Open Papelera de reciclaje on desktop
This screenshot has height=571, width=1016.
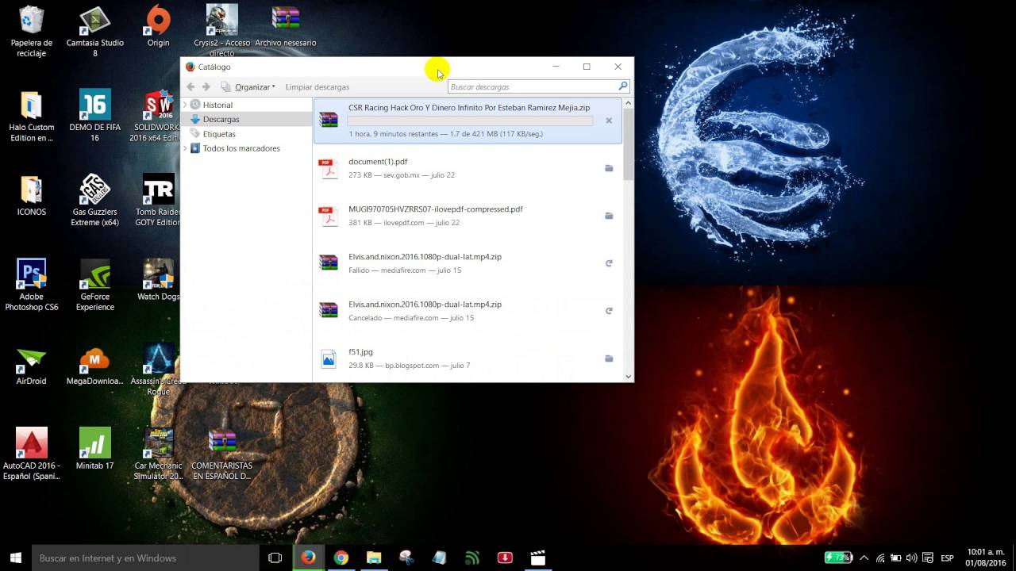(x=32, y=32)
